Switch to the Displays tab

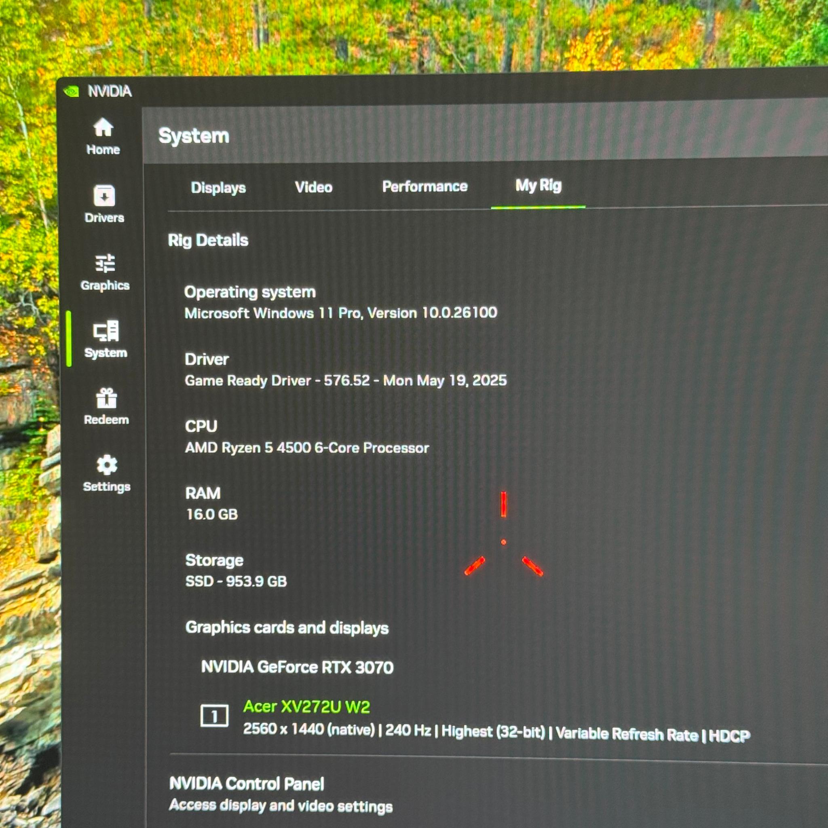(x=218, y=188)
